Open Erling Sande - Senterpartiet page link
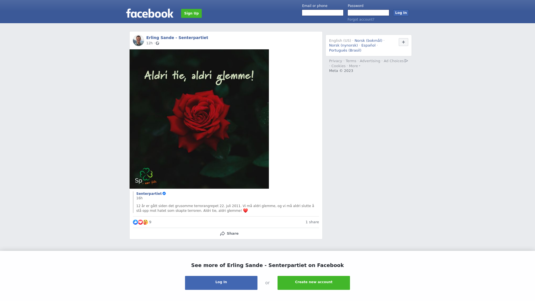 [x=177, y=38]
